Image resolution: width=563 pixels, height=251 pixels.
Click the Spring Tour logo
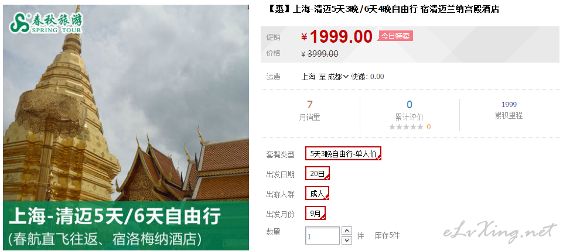(x=46, y=23)
